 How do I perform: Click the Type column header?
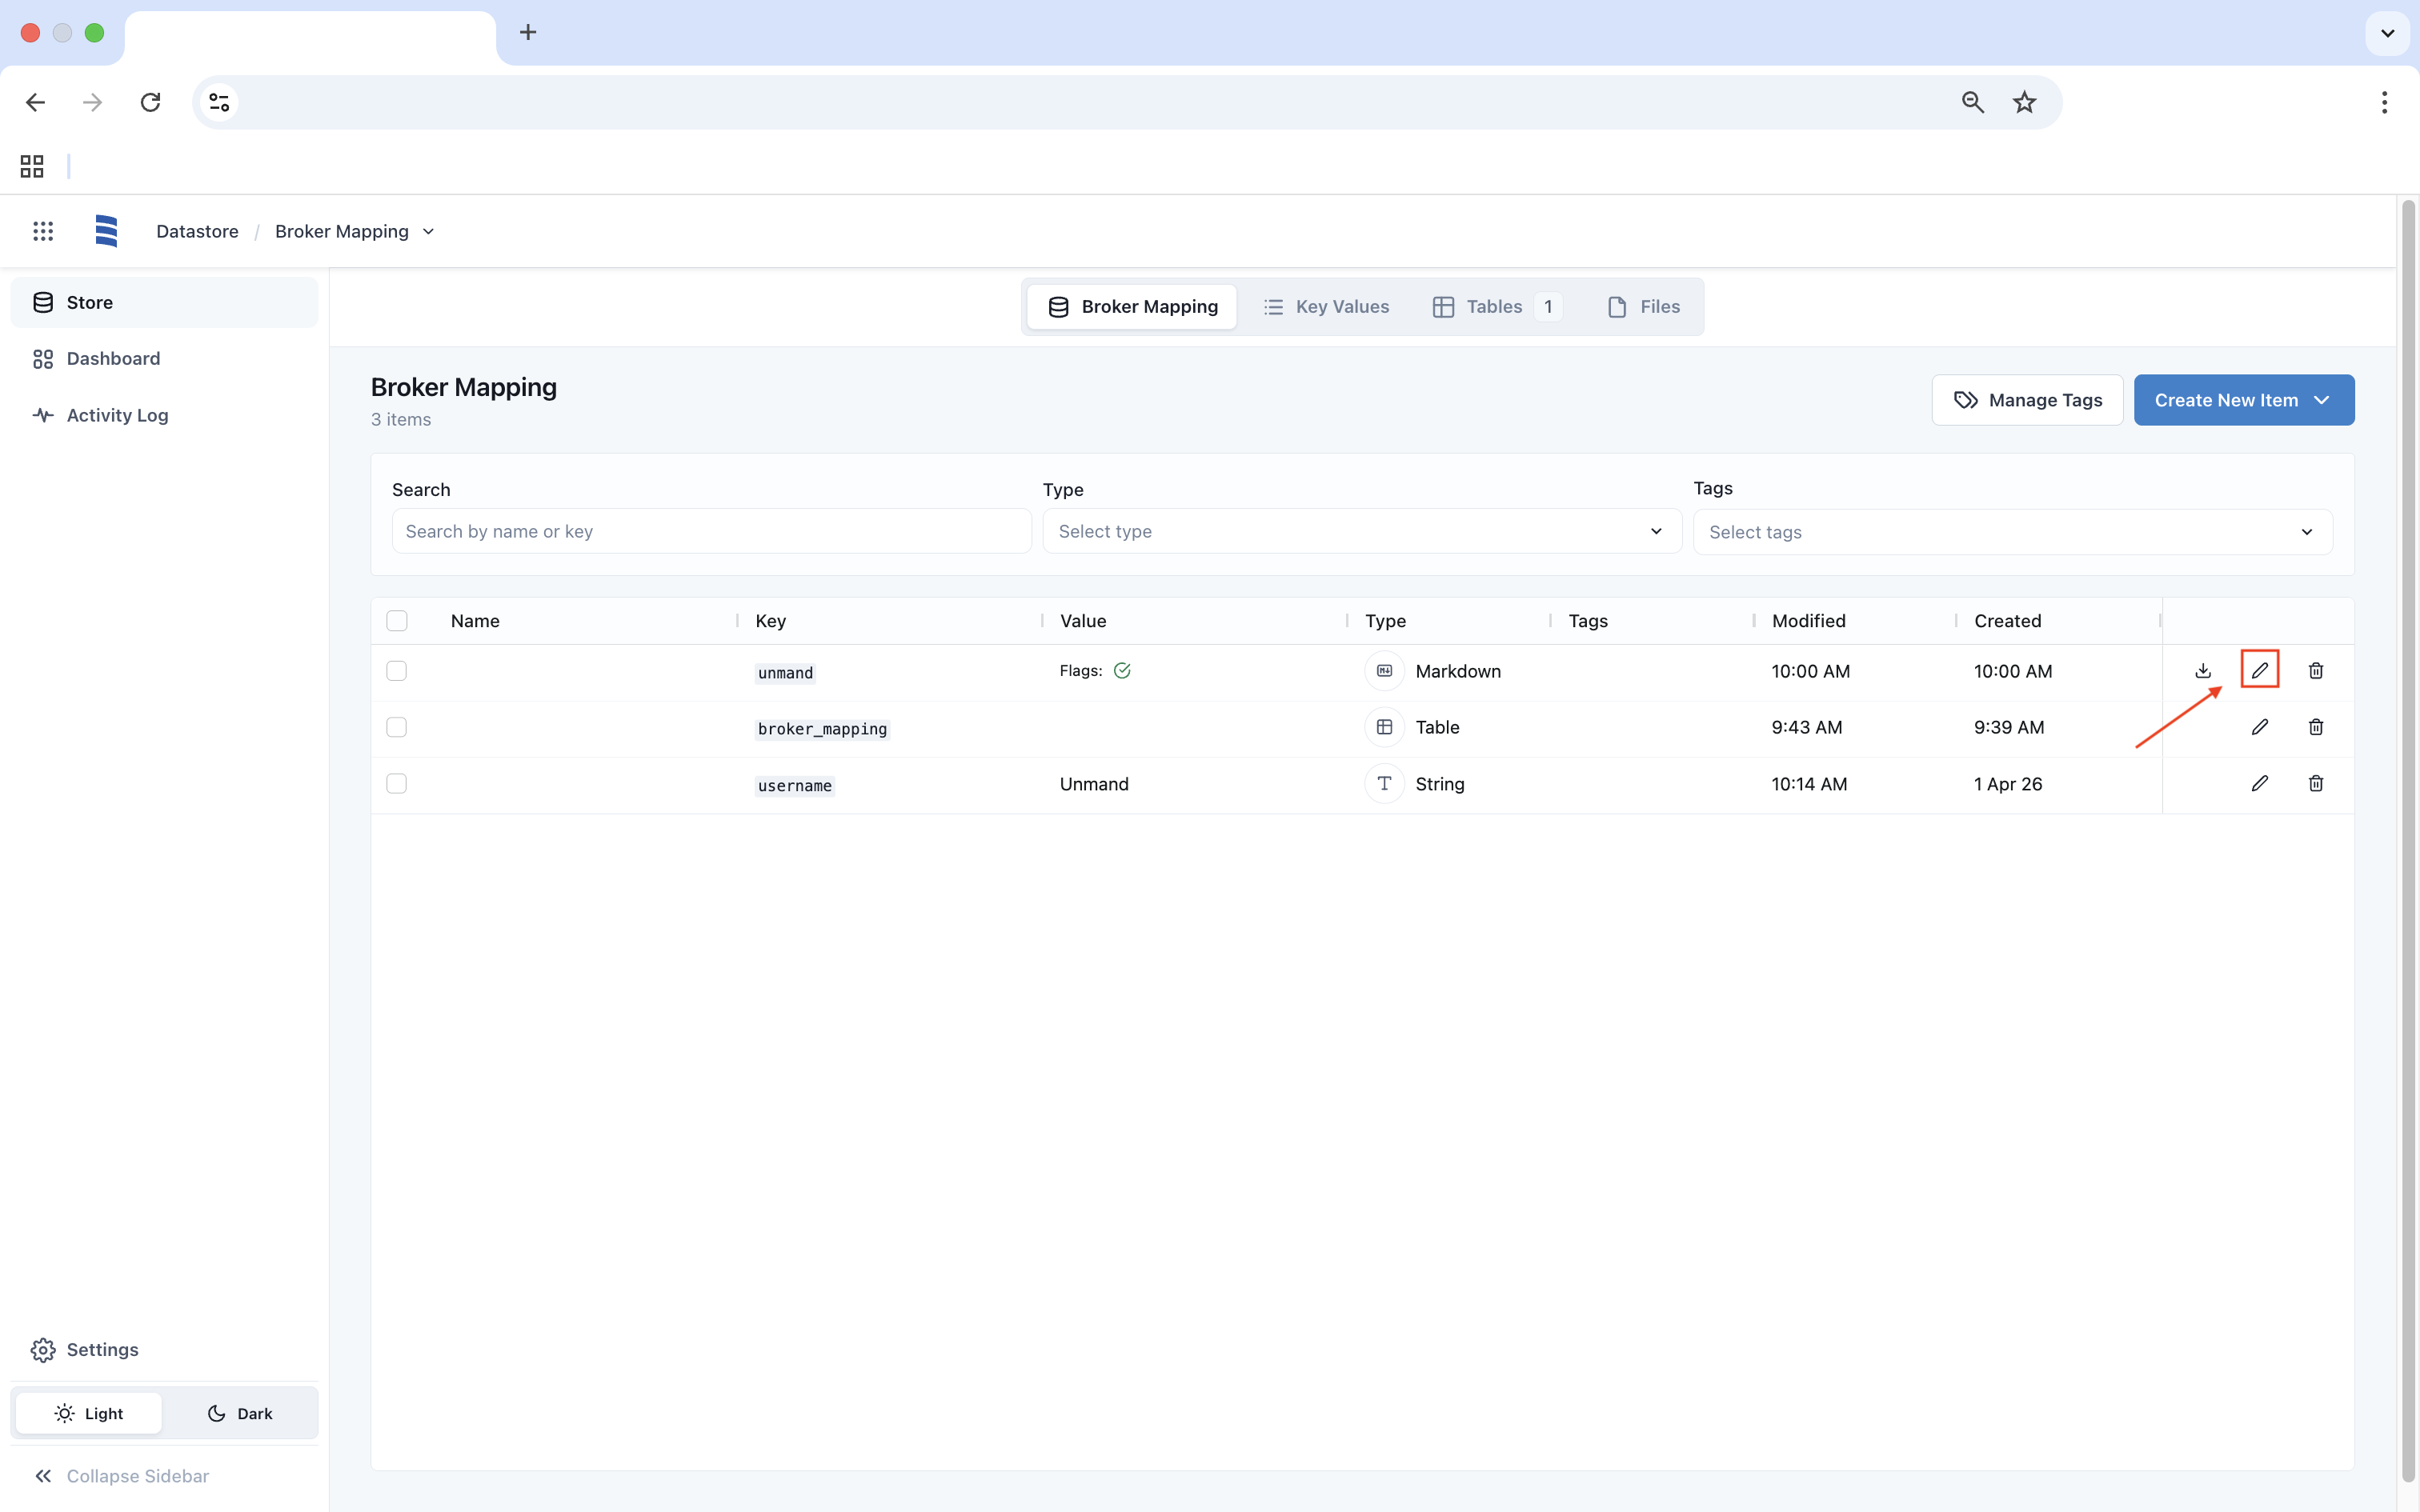1385,621
